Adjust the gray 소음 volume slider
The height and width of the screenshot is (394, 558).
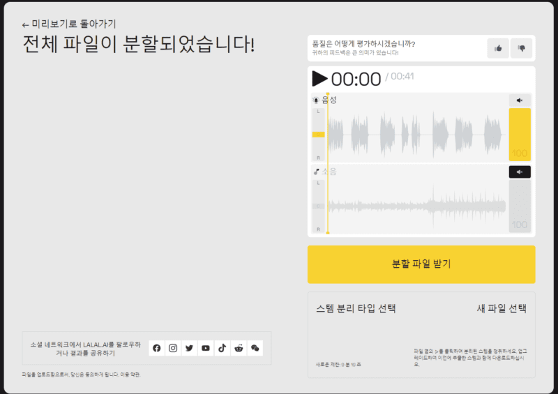coord(520,206)
